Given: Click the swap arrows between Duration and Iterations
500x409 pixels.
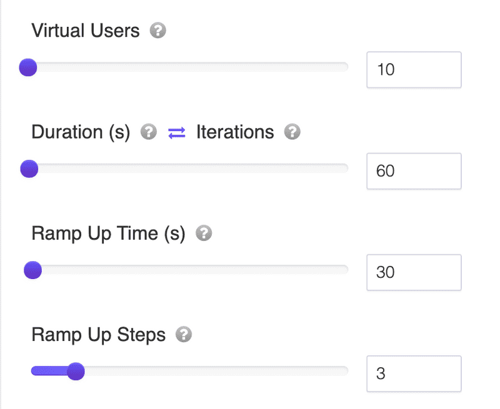Looking at the screenshot, I should tap(177, 132).
